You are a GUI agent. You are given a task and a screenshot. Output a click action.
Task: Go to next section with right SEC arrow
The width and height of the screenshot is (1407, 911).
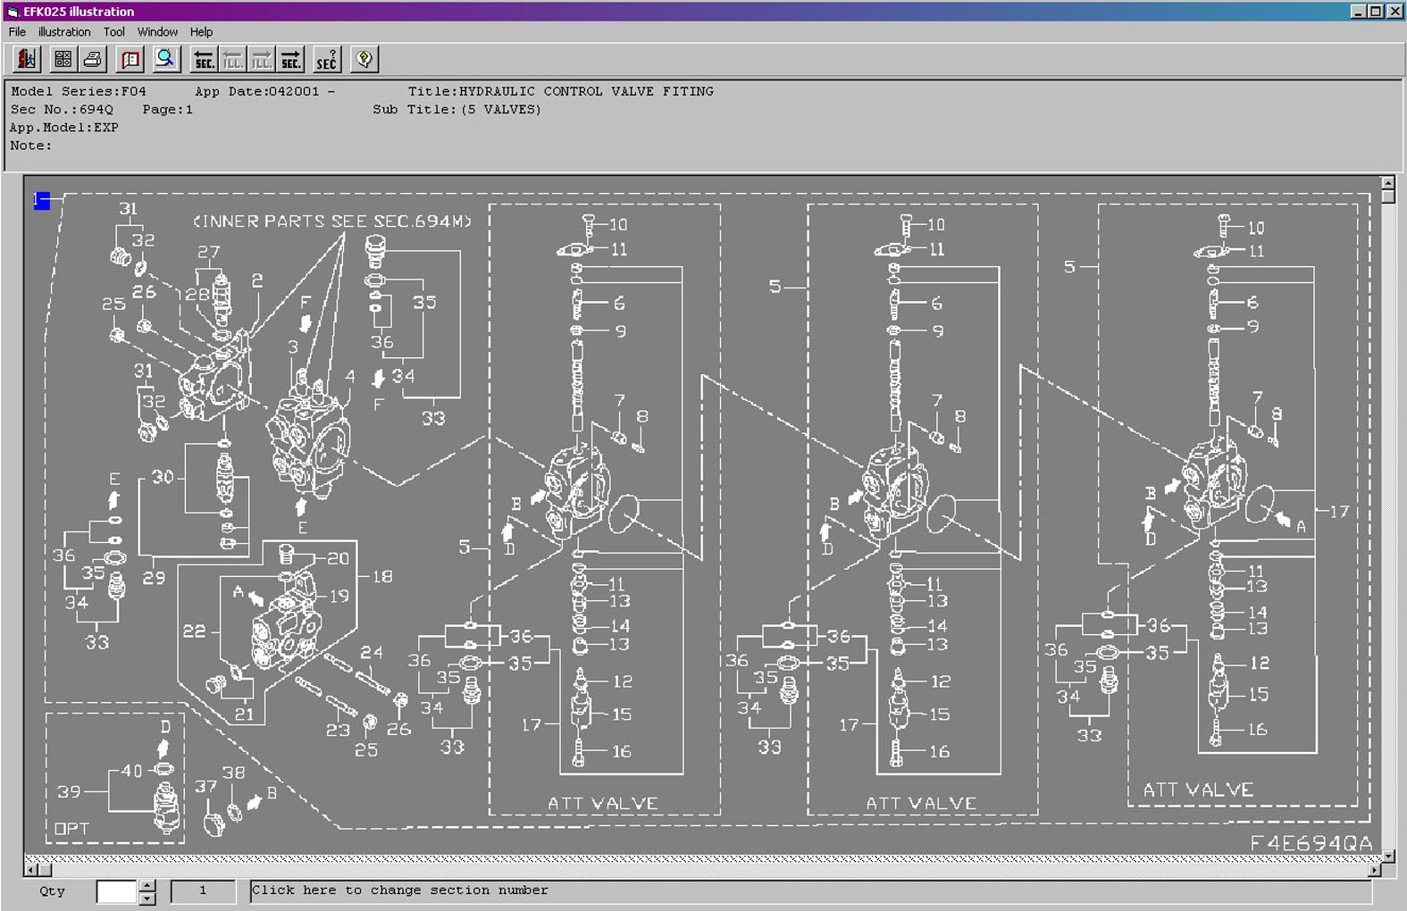coord(291,60)
